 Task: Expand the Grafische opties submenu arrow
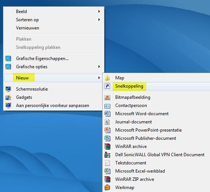(99, 66)
